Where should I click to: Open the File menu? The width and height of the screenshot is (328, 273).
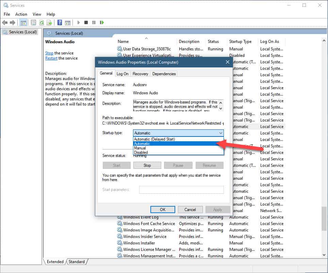point(7,14)
